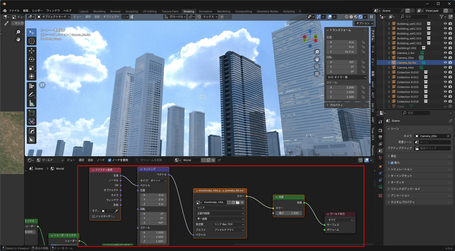This screenshot has width=455, height=251.
Task: Select the Measure tool
Action: tap(32, 103)
